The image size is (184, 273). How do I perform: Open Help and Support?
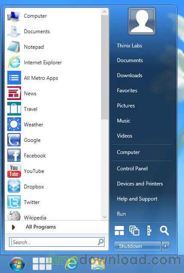(x=137, y=199)
